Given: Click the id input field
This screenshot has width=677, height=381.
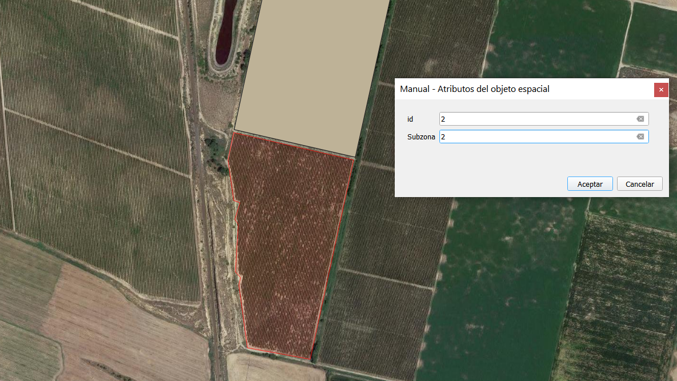Looking at the screenshot, I should tap(543, 119).
